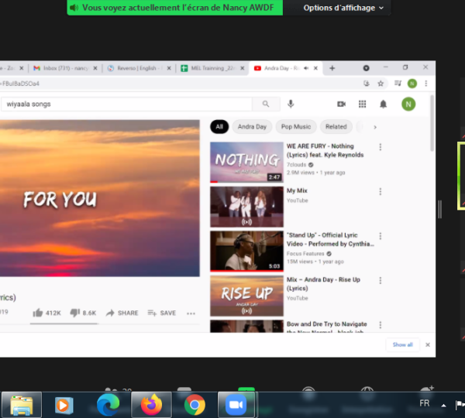The width and height of the screenshot is (465, 418).
Task: Bookmark this page with star icon
Action: [381, 84]
